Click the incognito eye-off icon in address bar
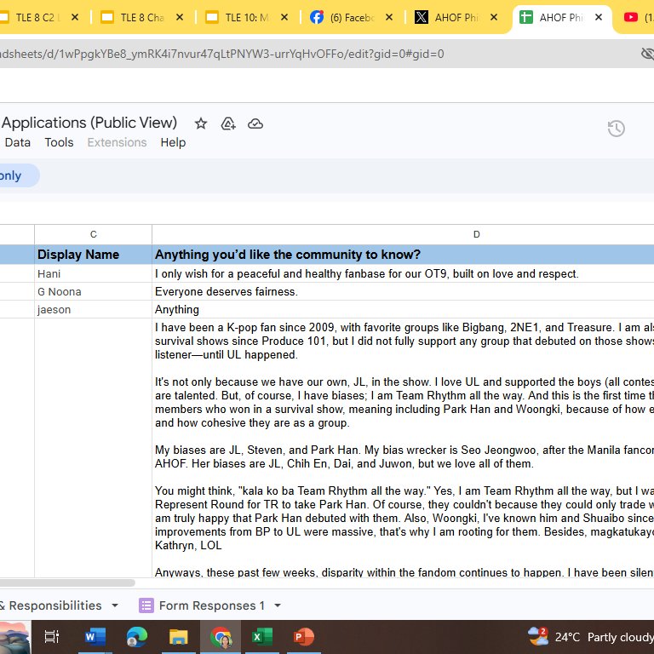 click(x=647, y=54)
